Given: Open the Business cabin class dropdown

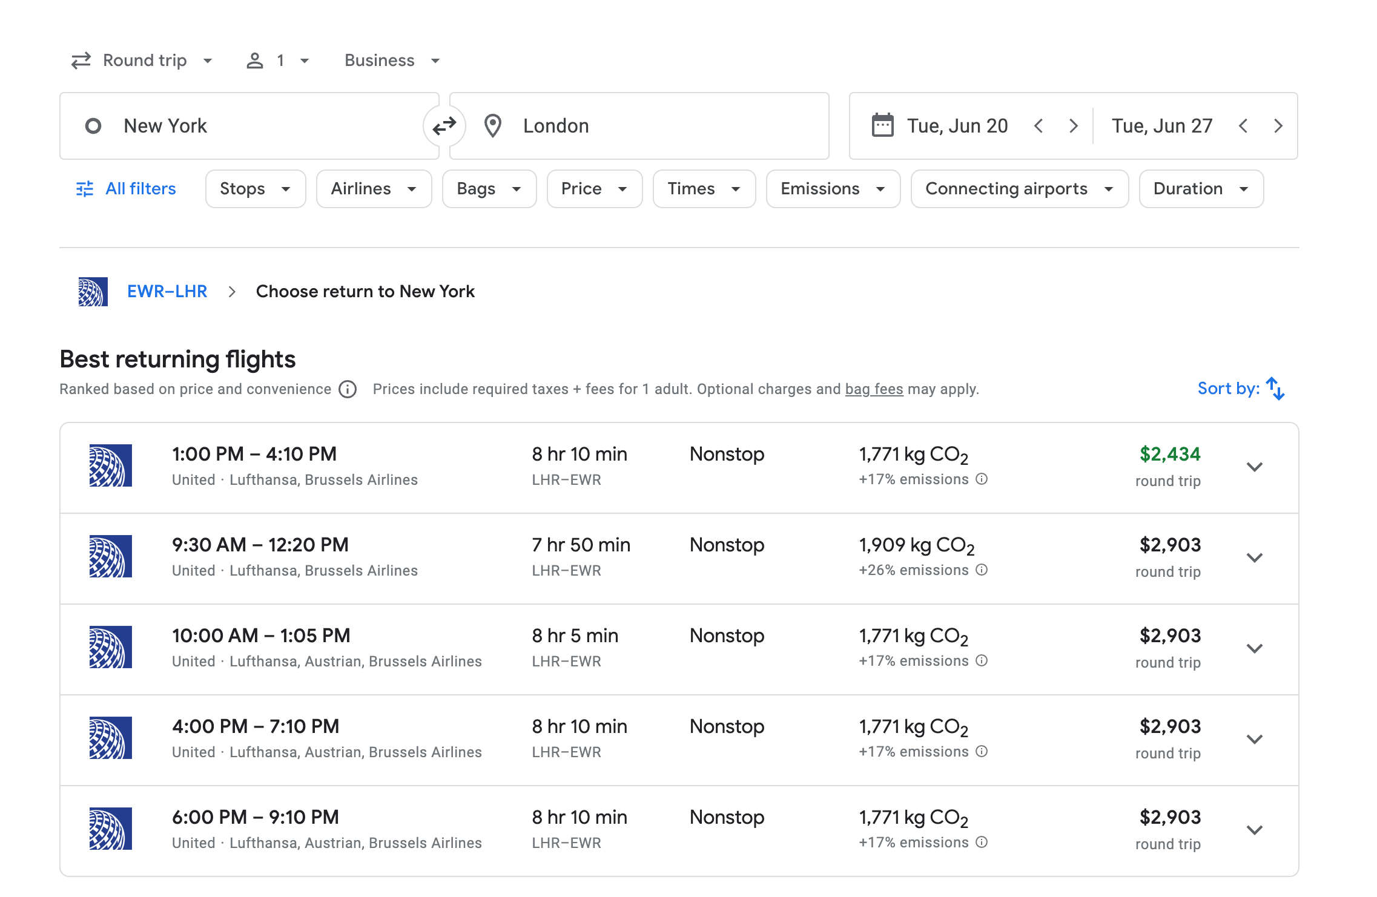Looking at the screenshot, I should pos(392,61).
